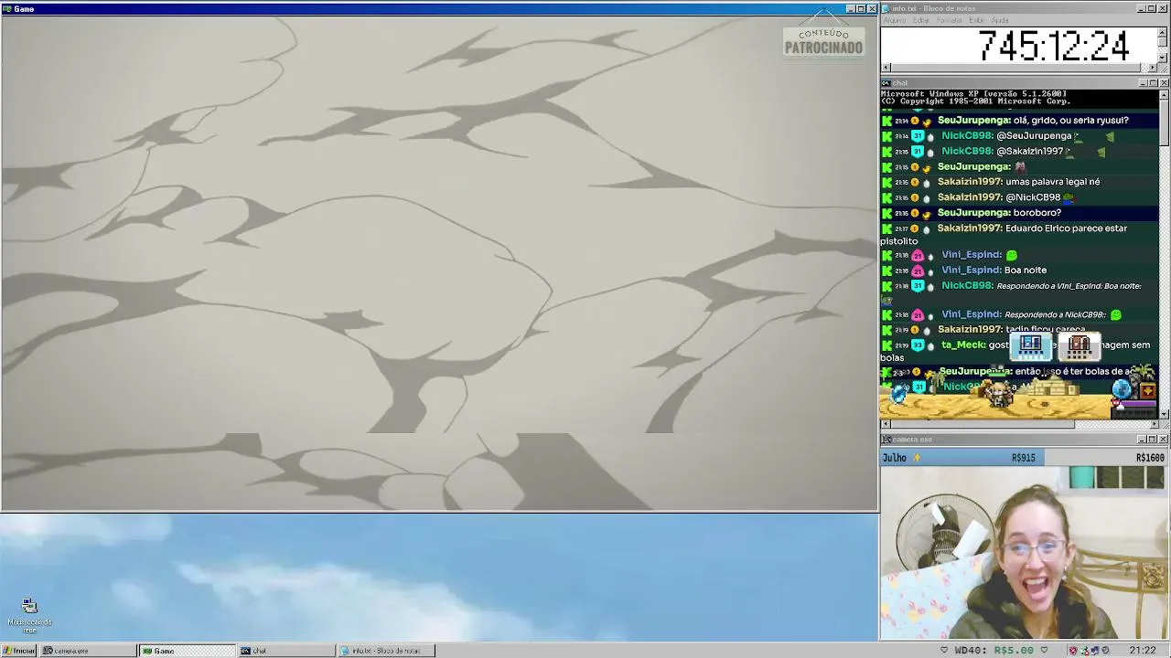Open the Formatar menu in Bloco de notas
The height and width of the screenshot is (658, 1171).
(x=950, y=20)
